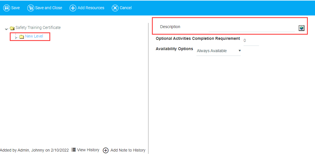Click the New Level folder icon
315x159 pixels.
22,37
